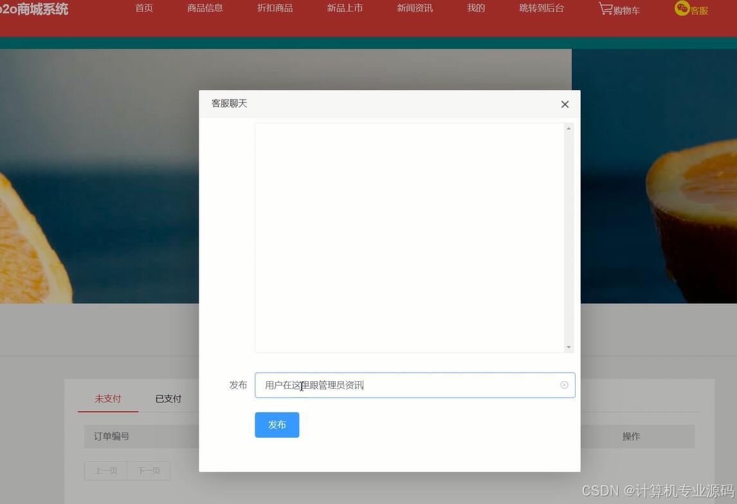Open the 商品信息 menu item

(205, 8)
